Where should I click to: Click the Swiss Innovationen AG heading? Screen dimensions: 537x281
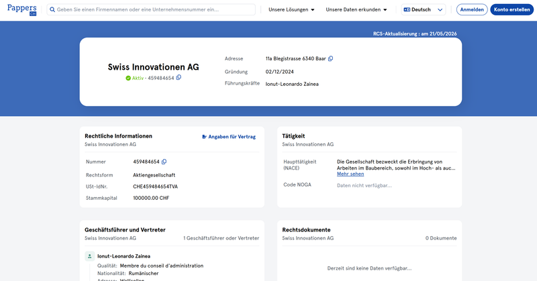(154, 67)
